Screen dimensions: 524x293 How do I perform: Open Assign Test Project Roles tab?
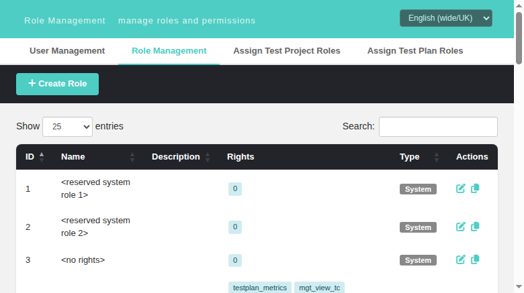287,51
